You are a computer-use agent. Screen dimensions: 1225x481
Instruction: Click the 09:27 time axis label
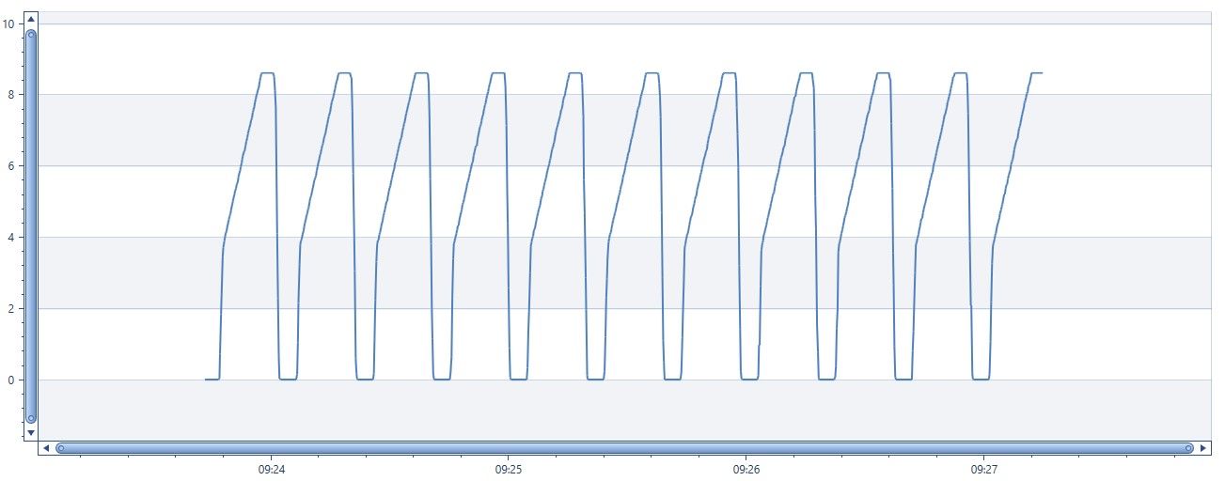tap(983, 468)
